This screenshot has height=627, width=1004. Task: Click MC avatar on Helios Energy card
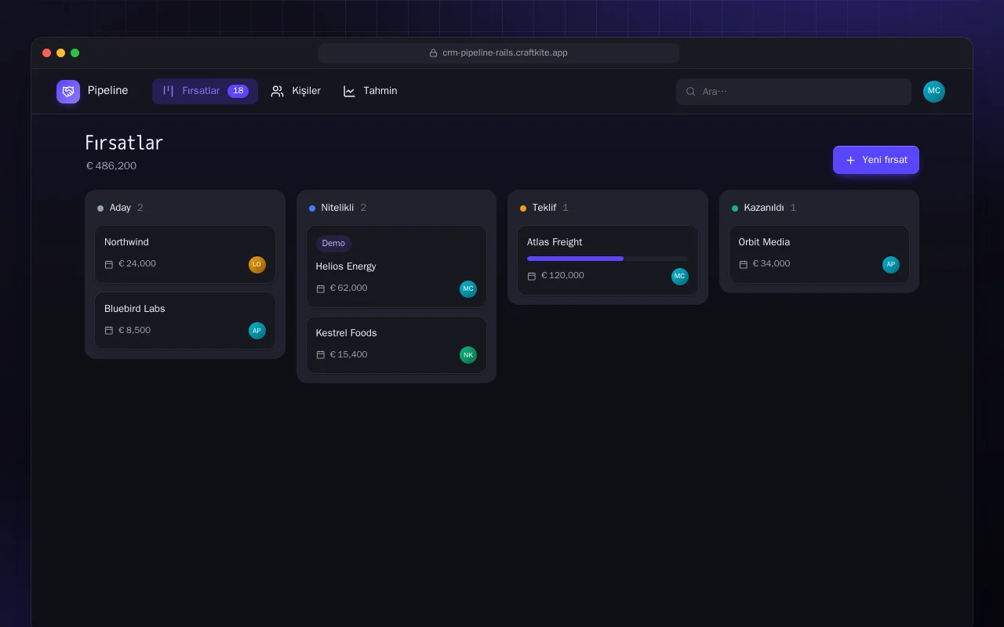[x=468, y=288]
